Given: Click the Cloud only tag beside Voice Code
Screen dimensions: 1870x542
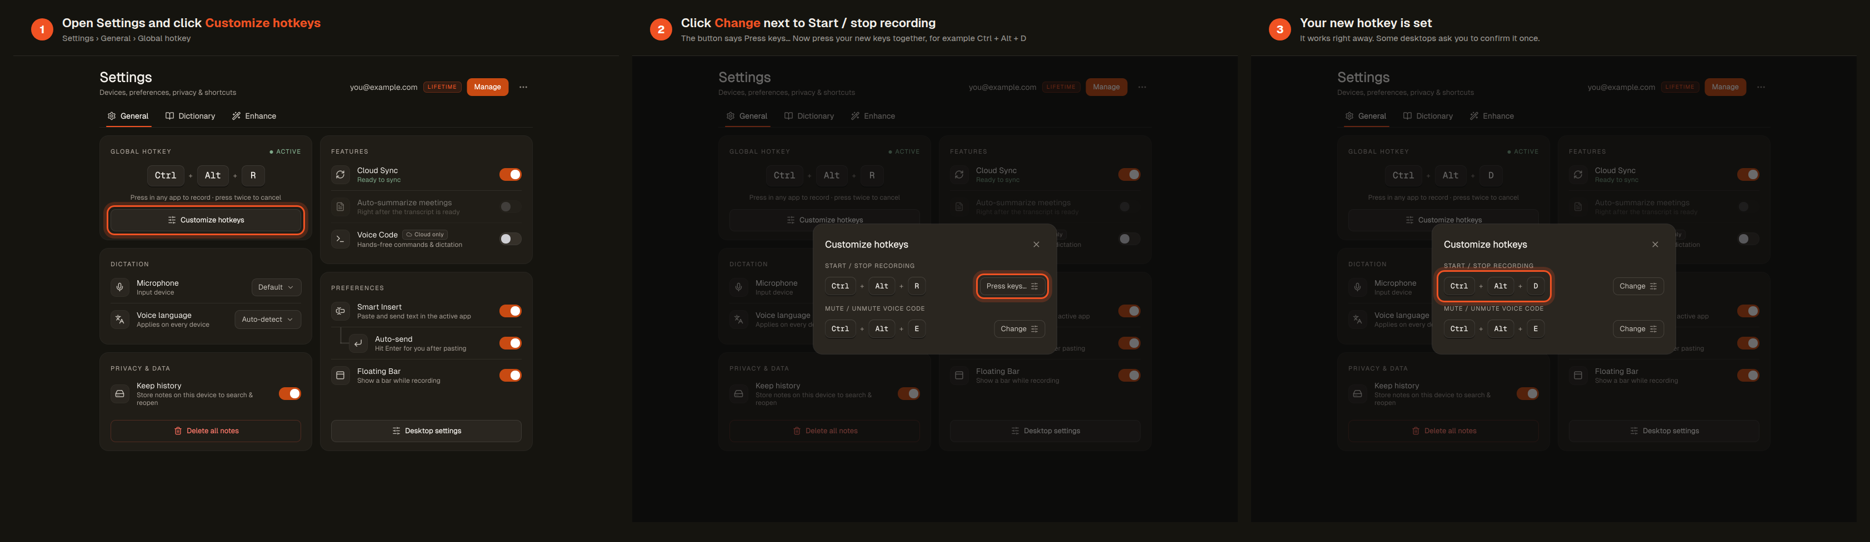Looking at the screenshot, I should [426, 235].
